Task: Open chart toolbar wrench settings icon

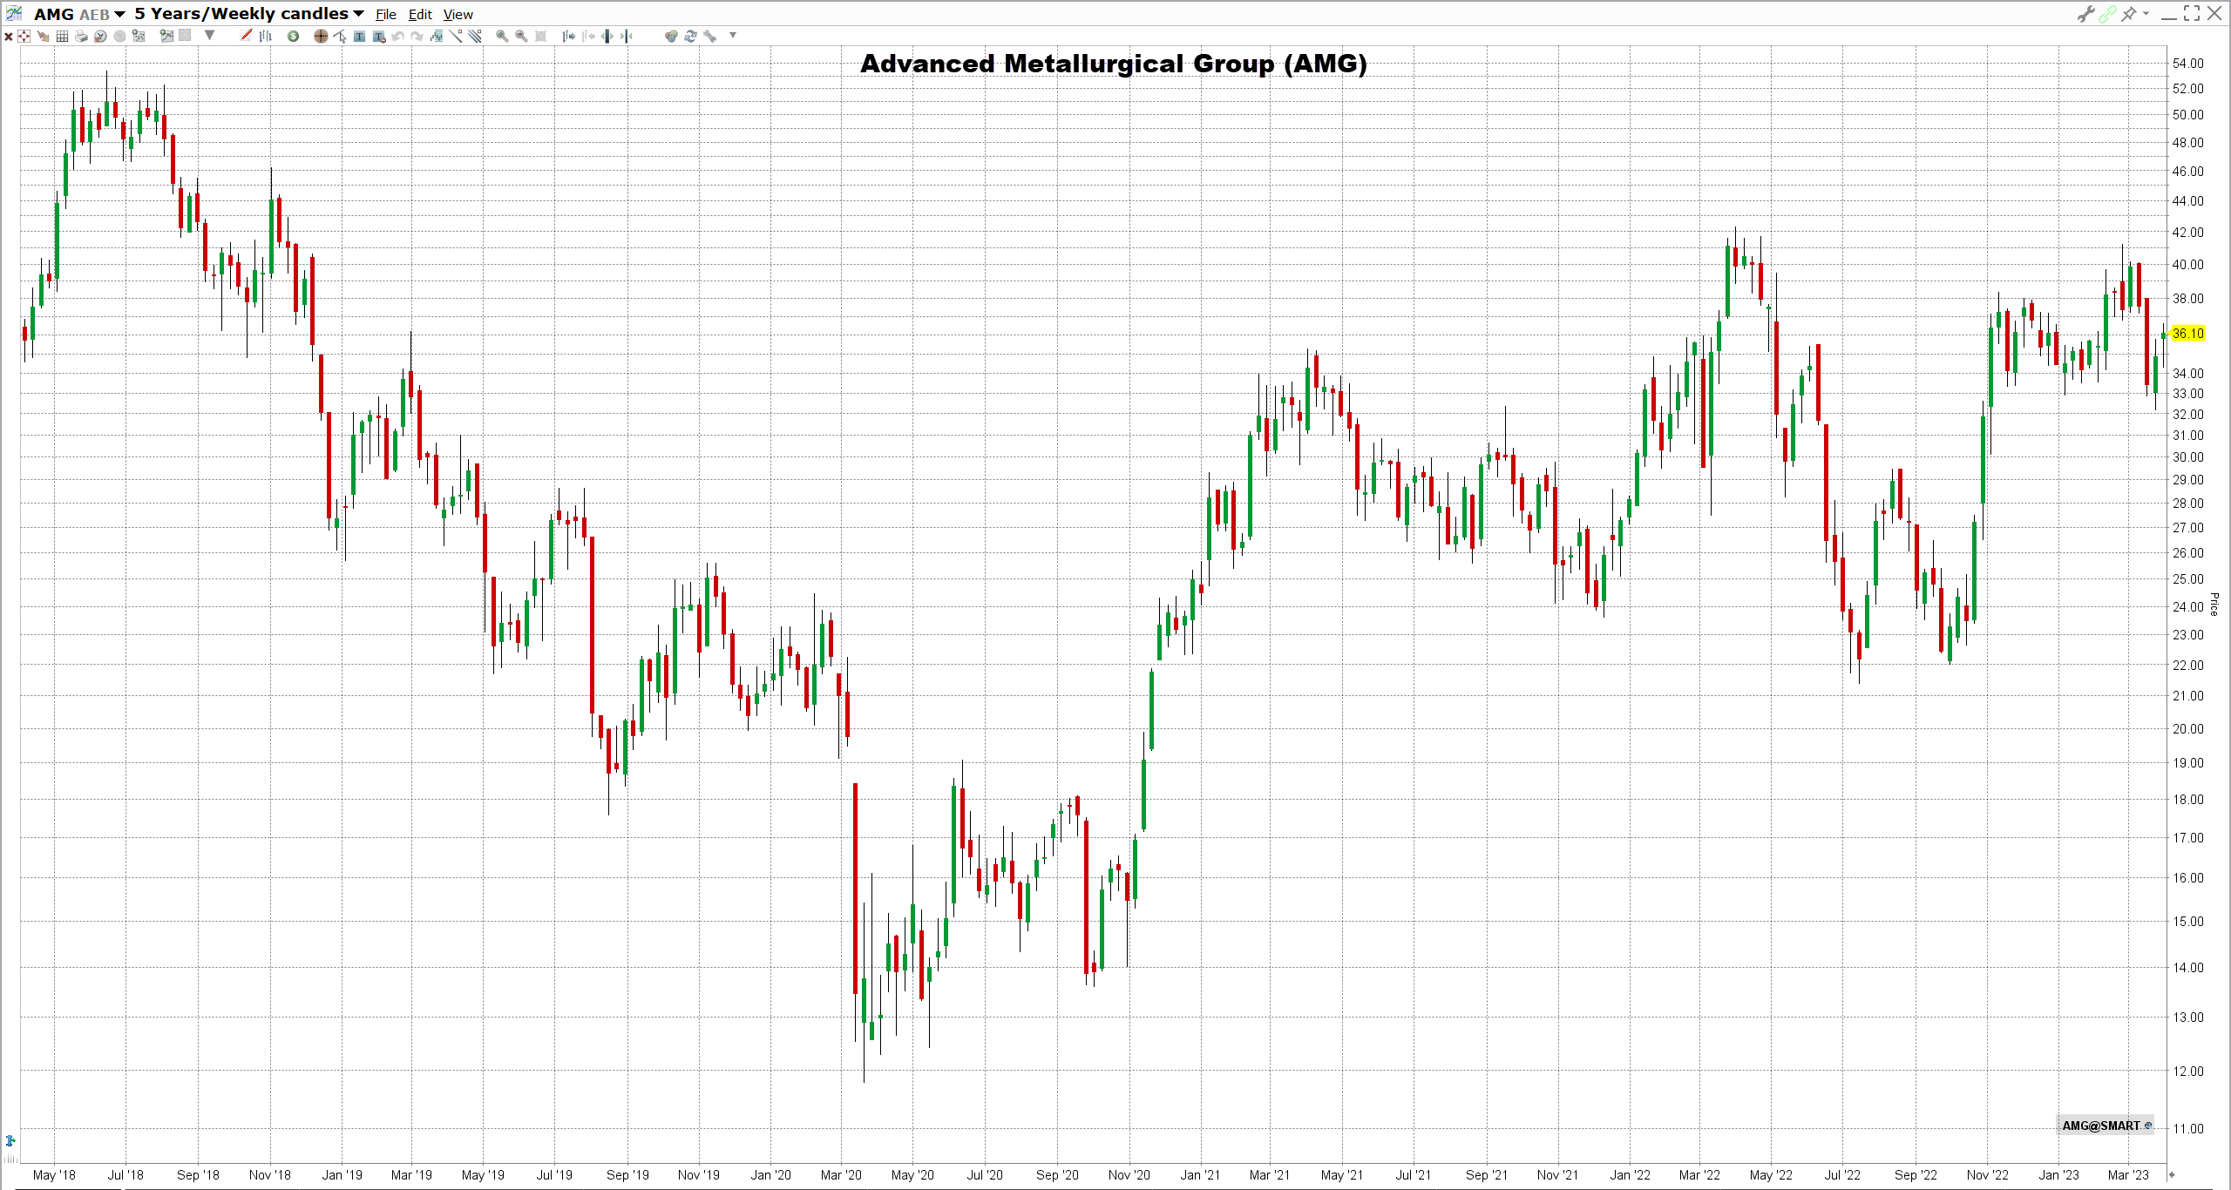Action: pos(709,36)
